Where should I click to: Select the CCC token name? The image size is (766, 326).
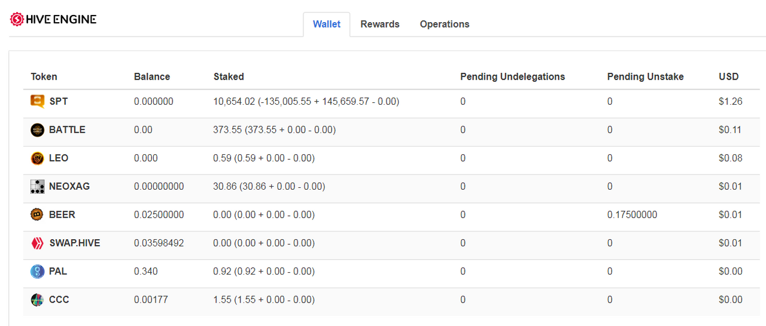59,300
